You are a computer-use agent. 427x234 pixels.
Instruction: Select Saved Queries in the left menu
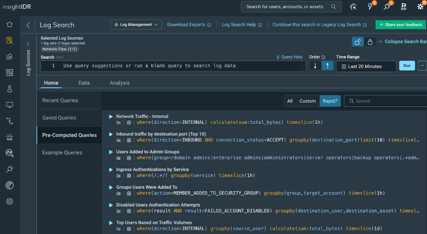(x=59, y=118)
